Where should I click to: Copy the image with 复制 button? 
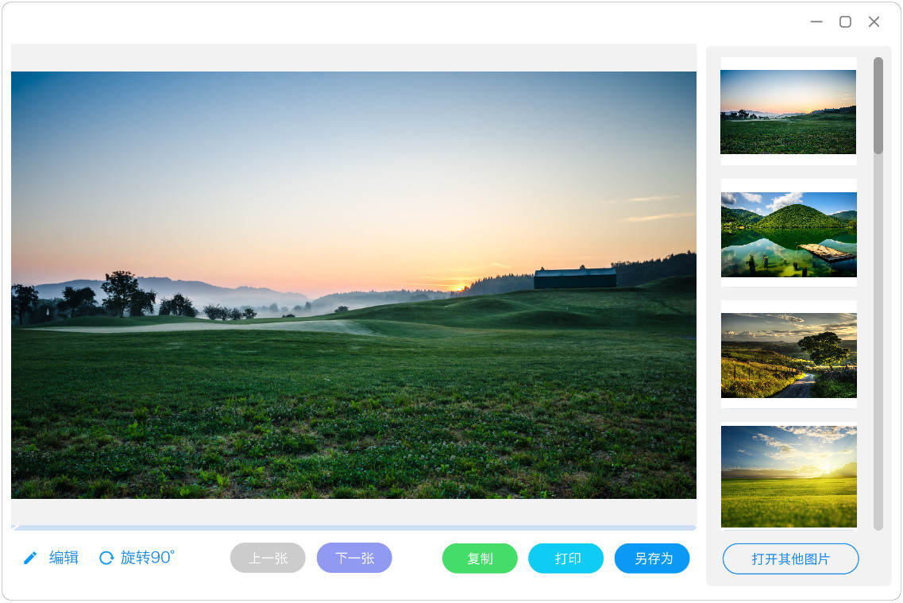(x=480, y=559)
